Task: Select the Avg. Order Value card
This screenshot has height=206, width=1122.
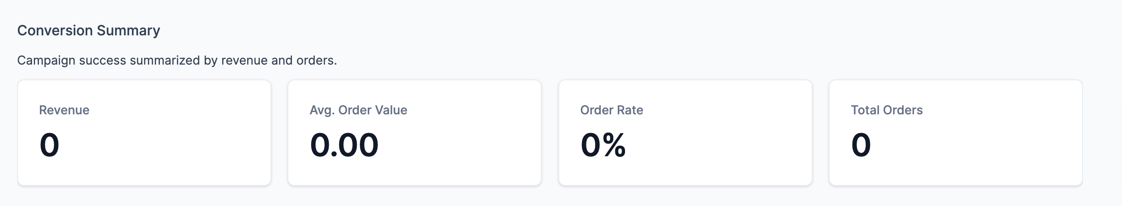Action: [415, 133]
